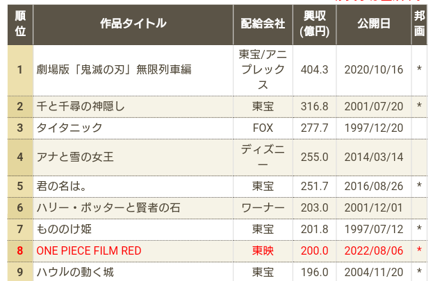Click the タイタニック title cell
The height and width of the screenshot is (281, 435).
pos(69,128)
